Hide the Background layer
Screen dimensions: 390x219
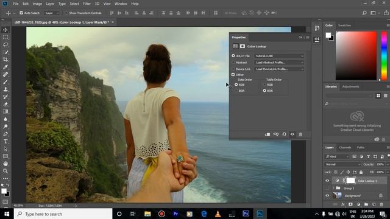pyautogui.click(x=327, y=196)
